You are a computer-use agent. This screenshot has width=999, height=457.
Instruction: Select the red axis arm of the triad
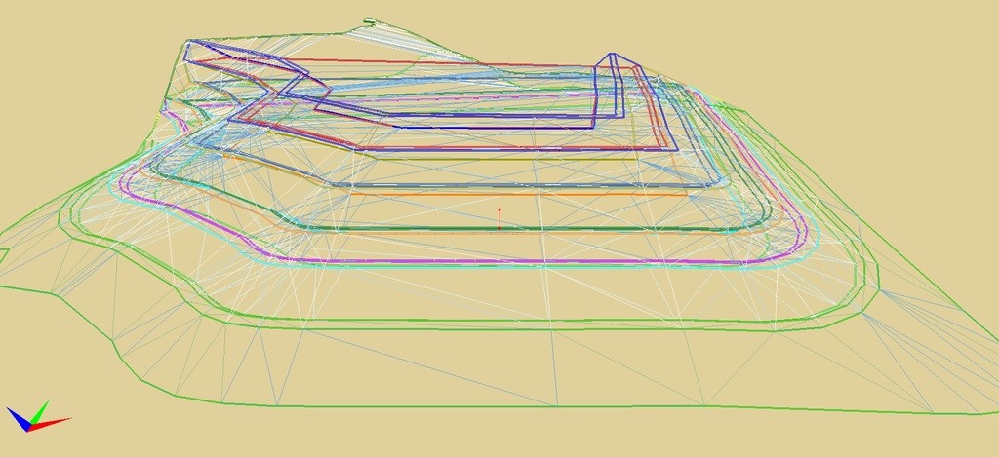55,421
